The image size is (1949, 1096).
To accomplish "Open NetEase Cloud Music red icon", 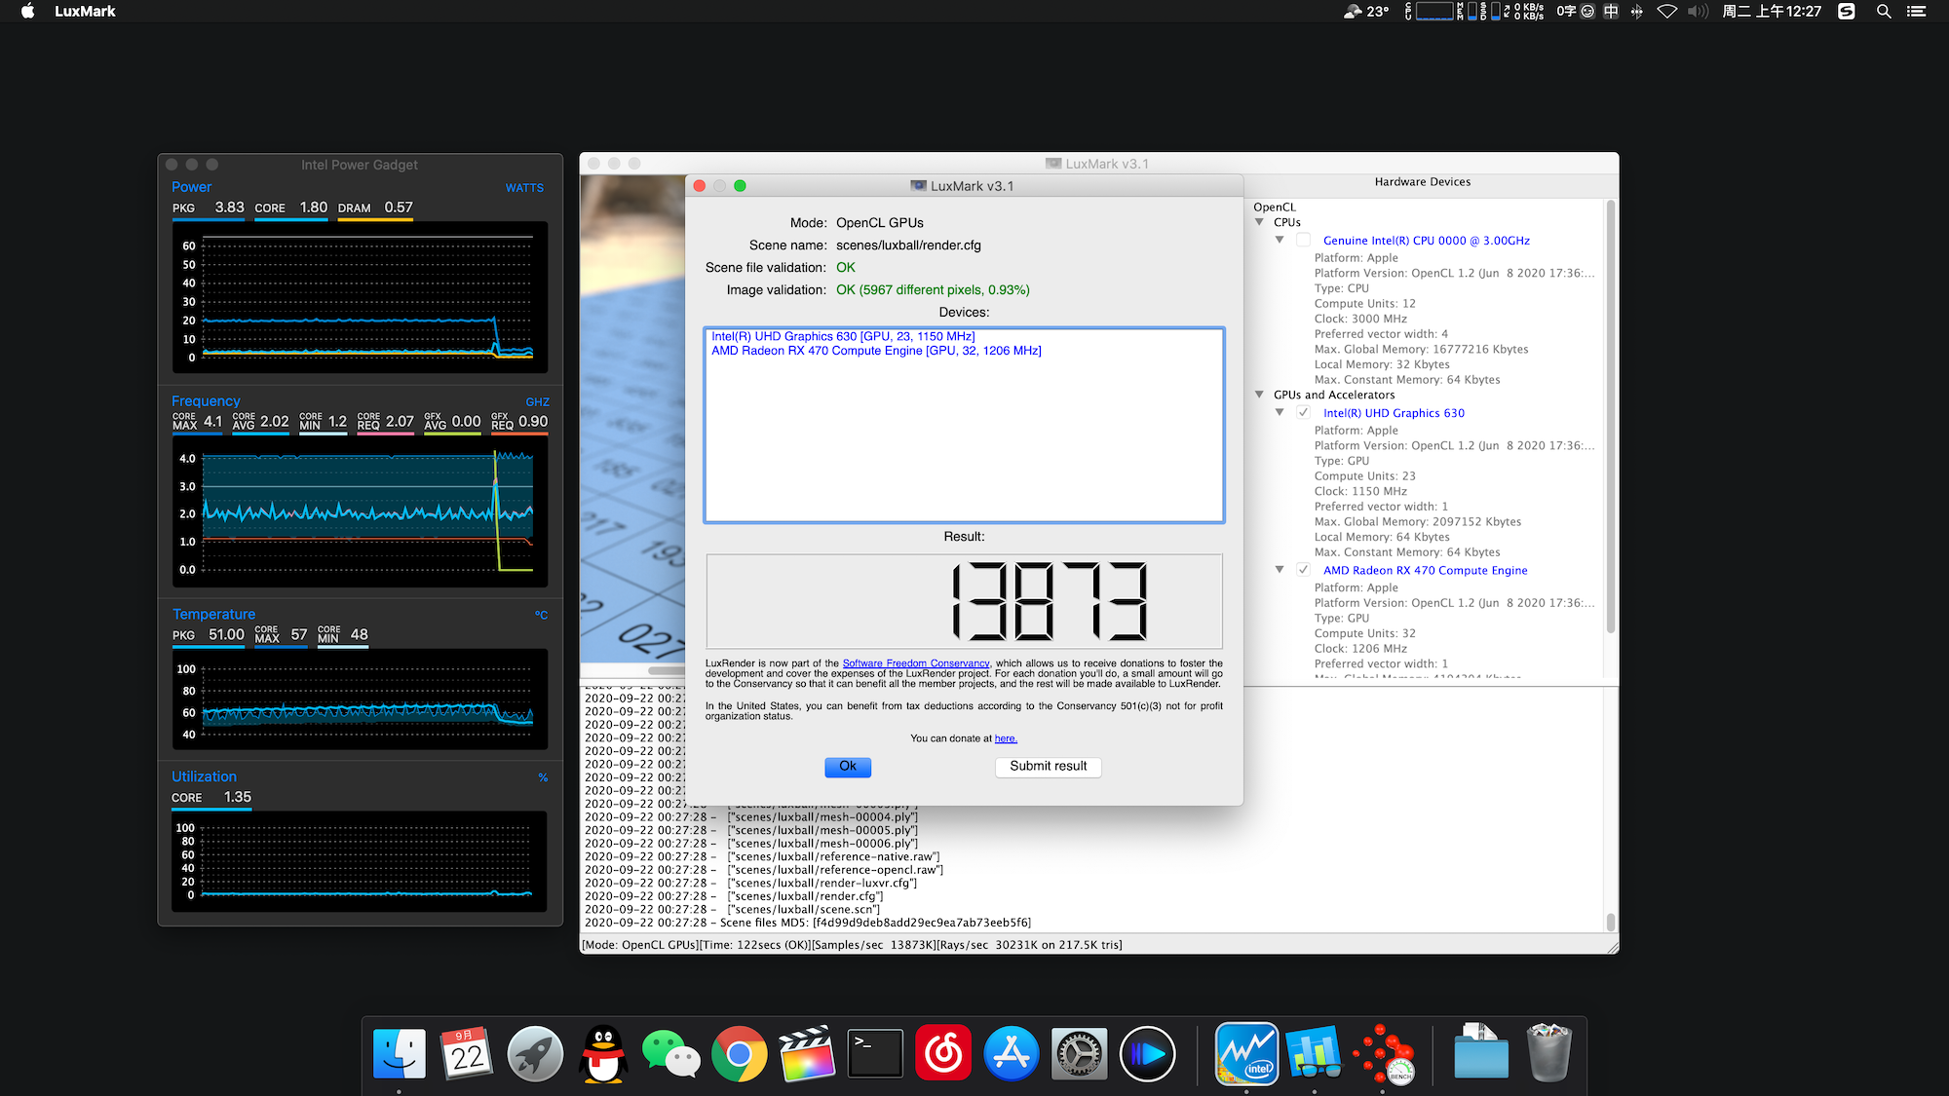I will 943,1053.
